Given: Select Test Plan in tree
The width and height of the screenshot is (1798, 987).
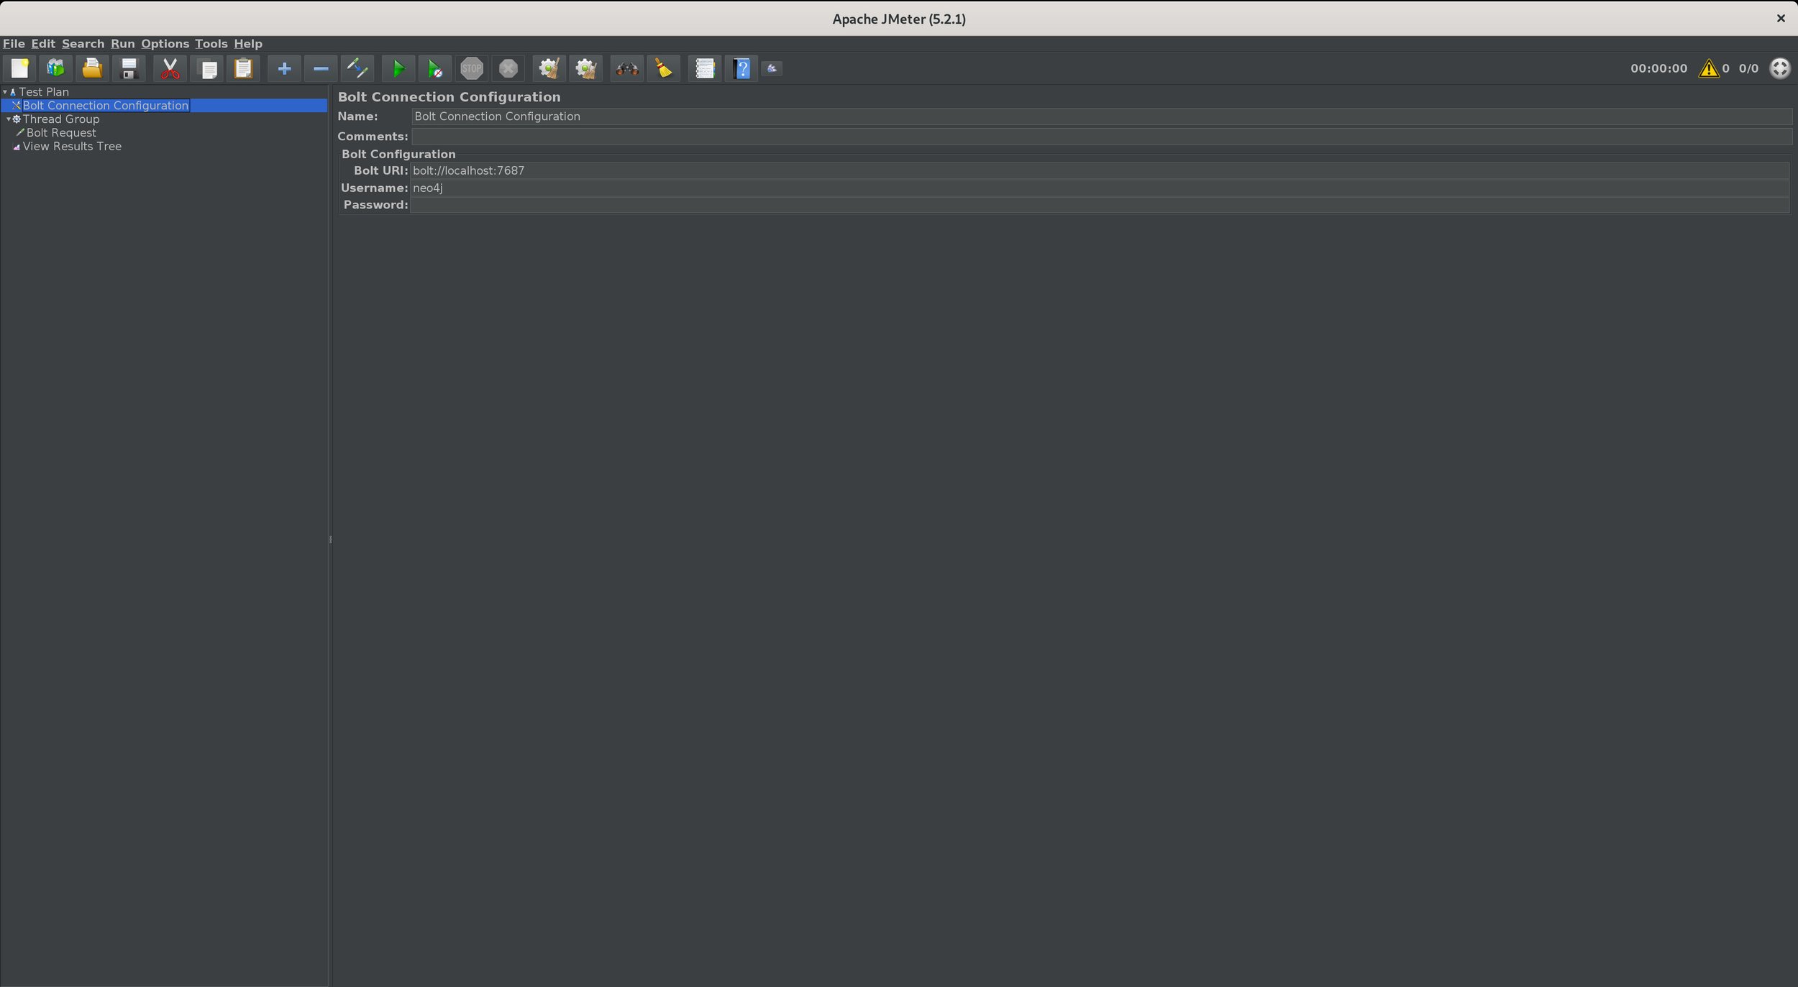Looking at the screenshot, I should [x=44, y=92].
